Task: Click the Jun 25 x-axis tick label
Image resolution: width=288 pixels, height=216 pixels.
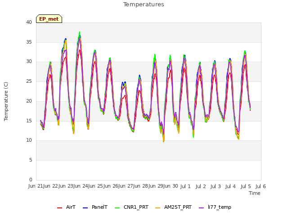Action: (x=96, y=186)
